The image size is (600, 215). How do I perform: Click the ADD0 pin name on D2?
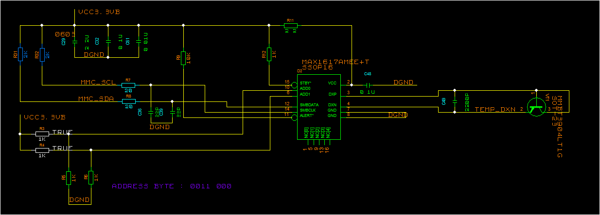click(x=305, y=88)
